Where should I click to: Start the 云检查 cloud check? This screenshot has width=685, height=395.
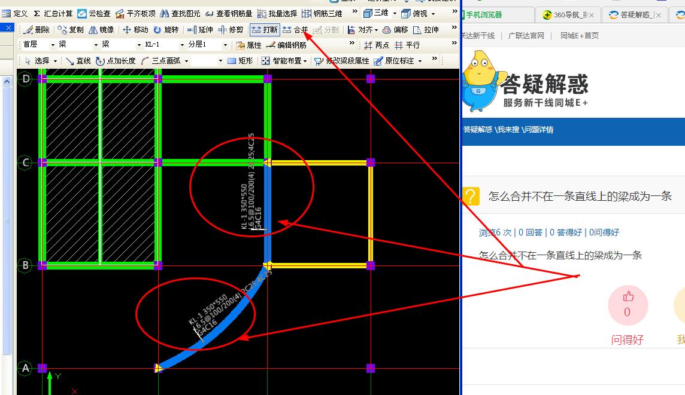coord(94,14)
